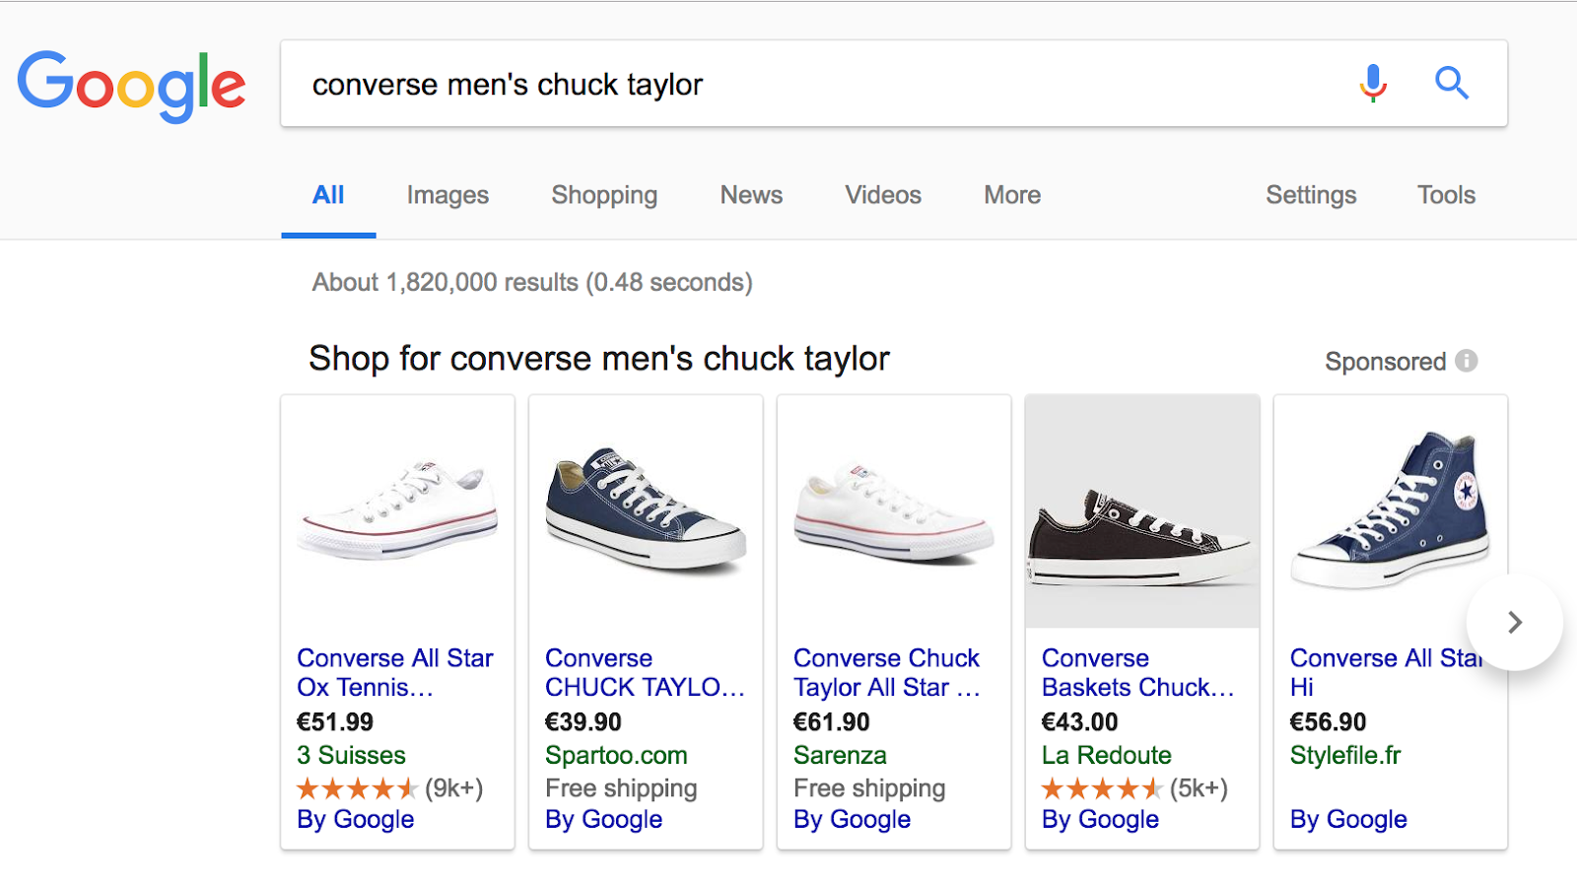Select the All tab
1577x884 pixels.
[x=328, y=195]
